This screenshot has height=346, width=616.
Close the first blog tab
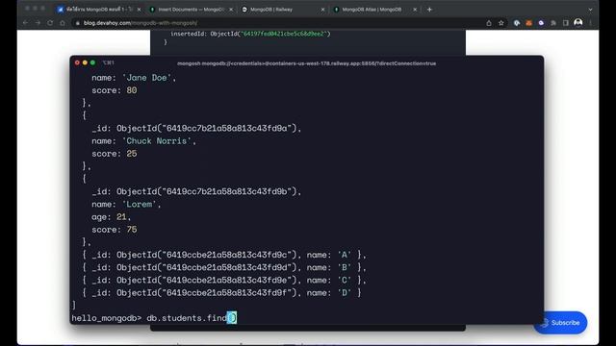pos(139,10)
